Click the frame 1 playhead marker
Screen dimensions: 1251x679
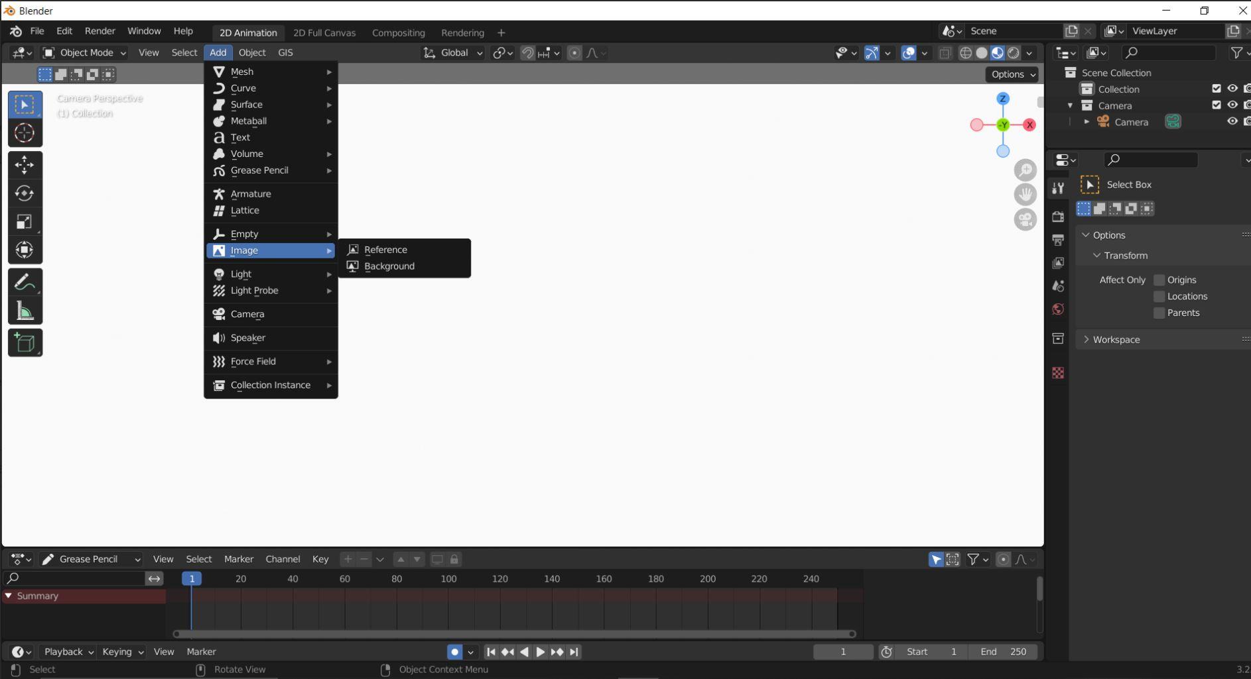pos(192,579)
